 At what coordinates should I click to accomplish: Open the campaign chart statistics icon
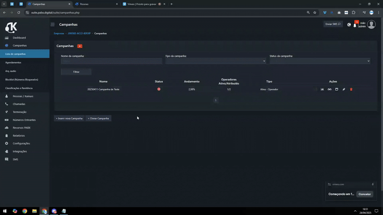pyautogui.click(x=322, y=89)
